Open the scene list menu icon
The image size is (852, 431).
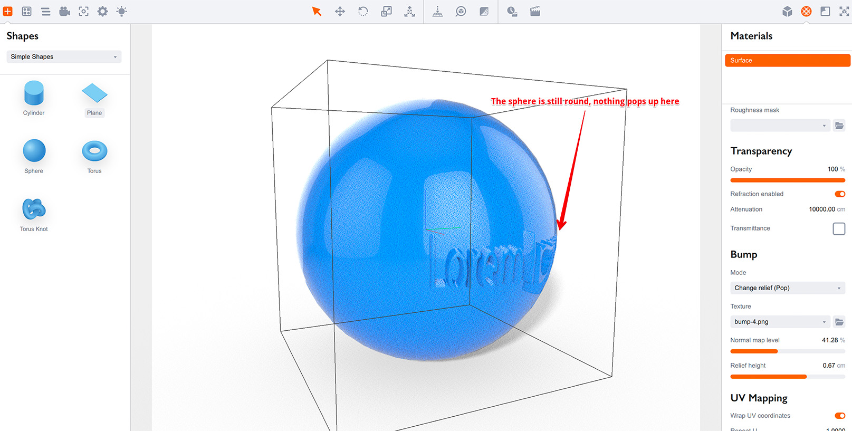46,12
